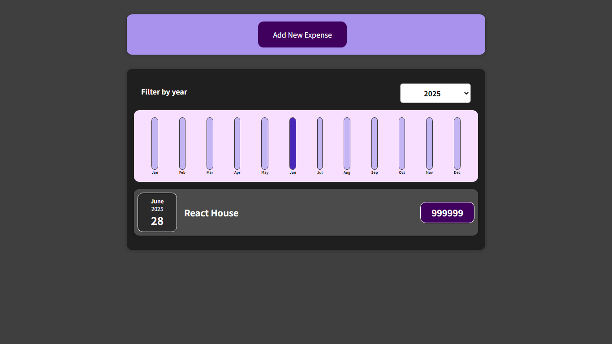
Task: Select the Jan chart bar
Action: [x=155, y=143]
